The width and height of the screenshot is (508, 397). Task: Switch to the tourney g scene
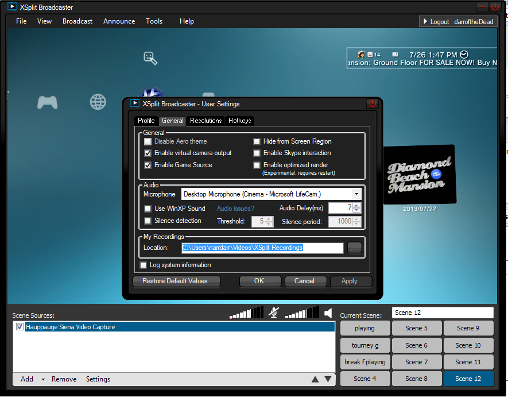pyautogui.click(x=365, y=345)
